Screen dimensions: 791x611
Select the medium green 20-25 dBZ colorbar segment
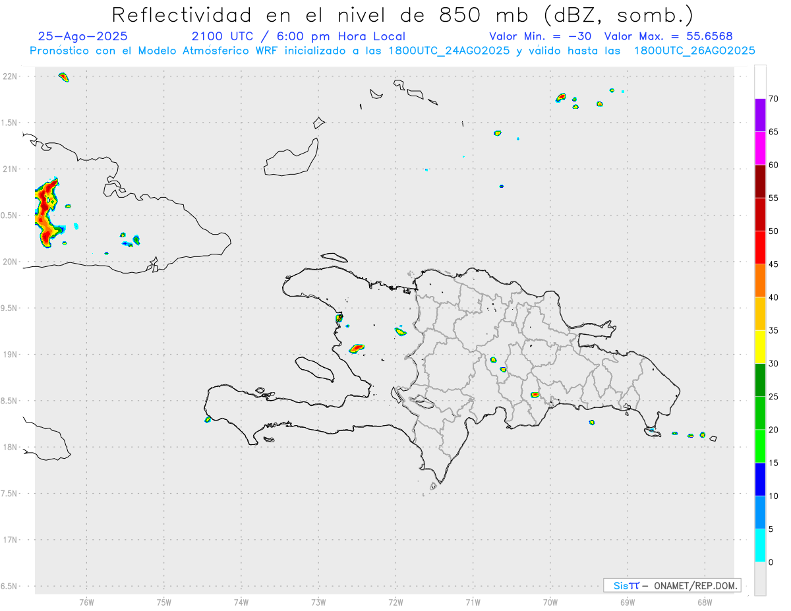[x=760, y=413]
